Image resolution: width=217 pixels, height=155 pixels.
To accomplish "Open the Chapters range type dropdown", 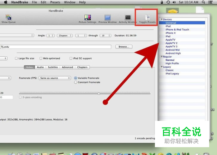I will pyautogui.click(x=65, y=36).
